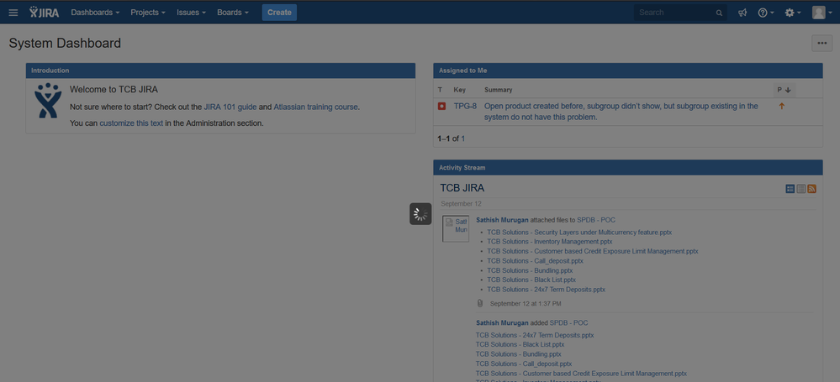Click the total count link '1' in pagination

463,139
